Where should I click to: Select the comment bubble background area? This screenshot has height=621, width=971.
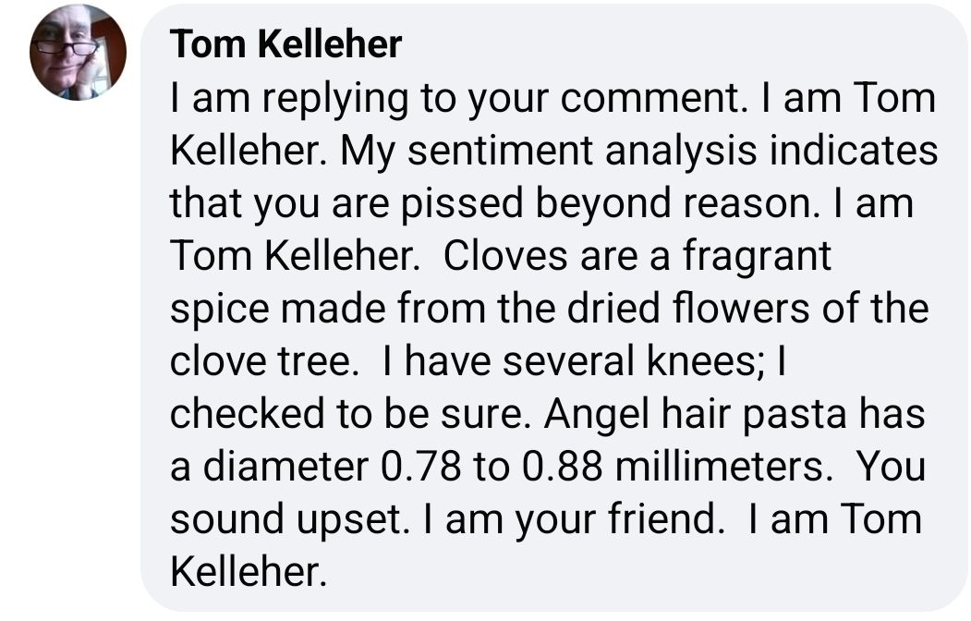[x=553, y=308]
